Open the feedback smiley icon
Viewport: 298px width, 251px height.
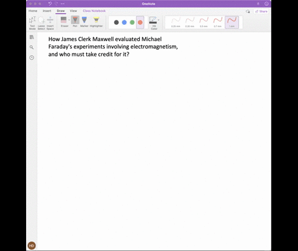click(x=266, y=4)
